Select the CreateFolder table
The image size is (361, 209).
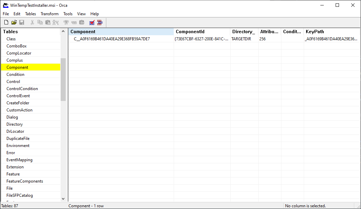pos(30,103)
